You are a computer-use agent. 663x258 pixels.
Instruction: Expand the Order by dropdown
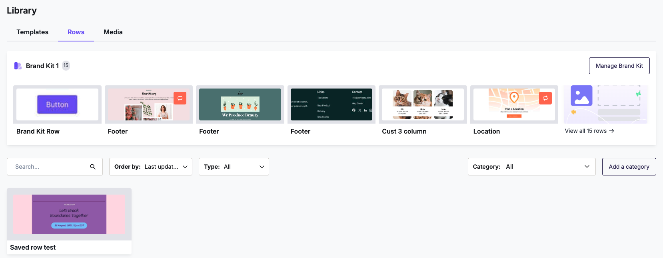point(151,167)
